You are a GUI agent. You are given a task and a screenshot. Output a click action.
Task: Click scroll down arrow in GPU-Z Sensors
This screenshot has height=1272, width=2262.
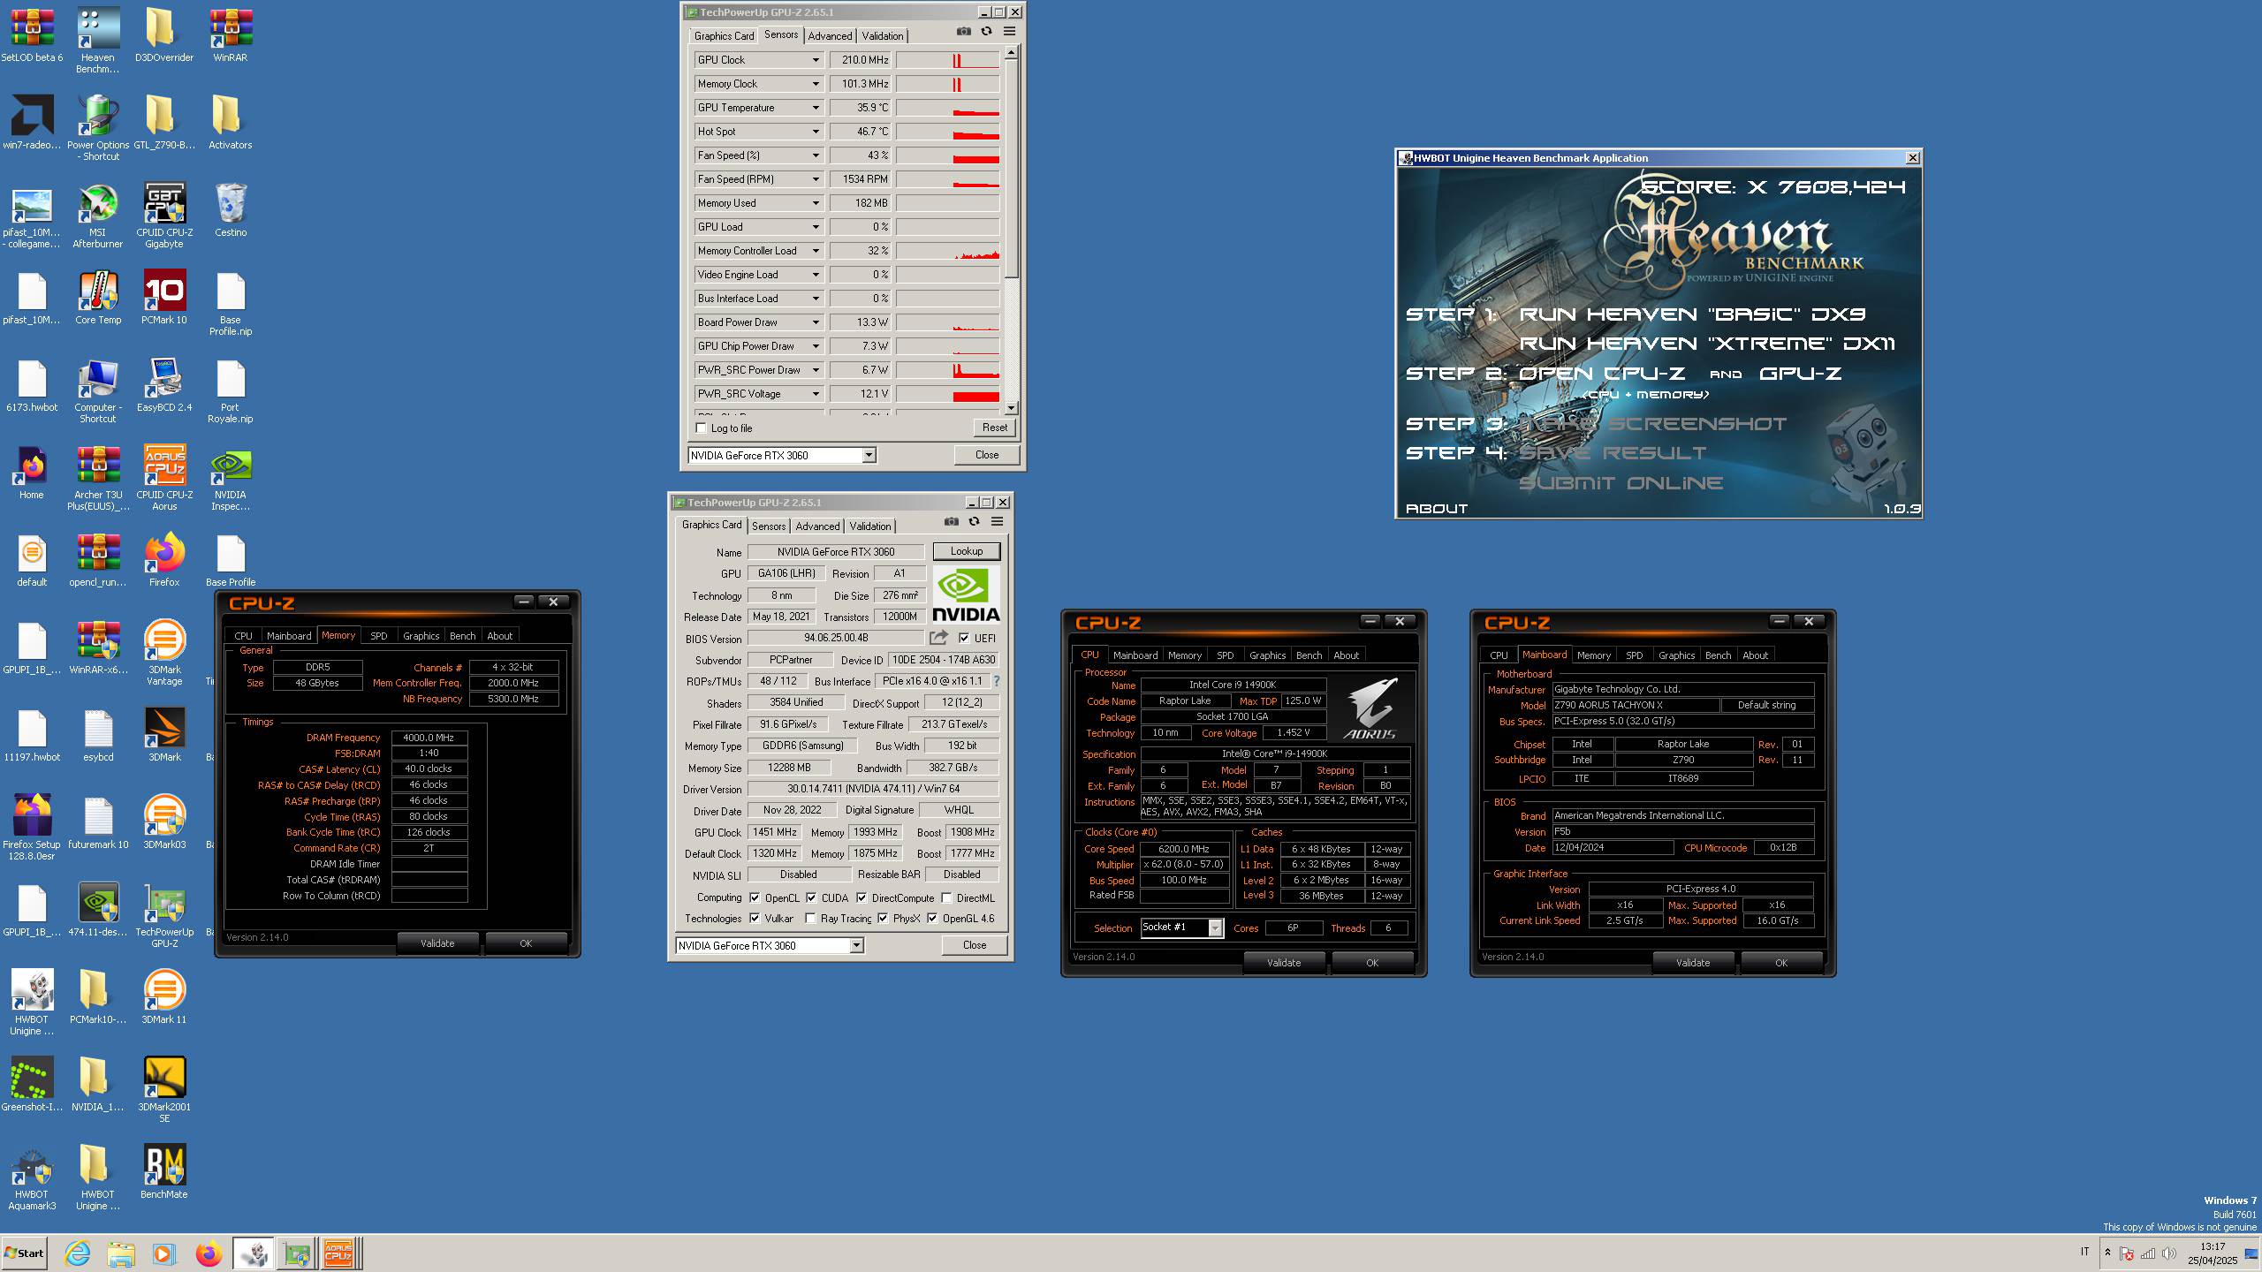(x=1011, y=409)
